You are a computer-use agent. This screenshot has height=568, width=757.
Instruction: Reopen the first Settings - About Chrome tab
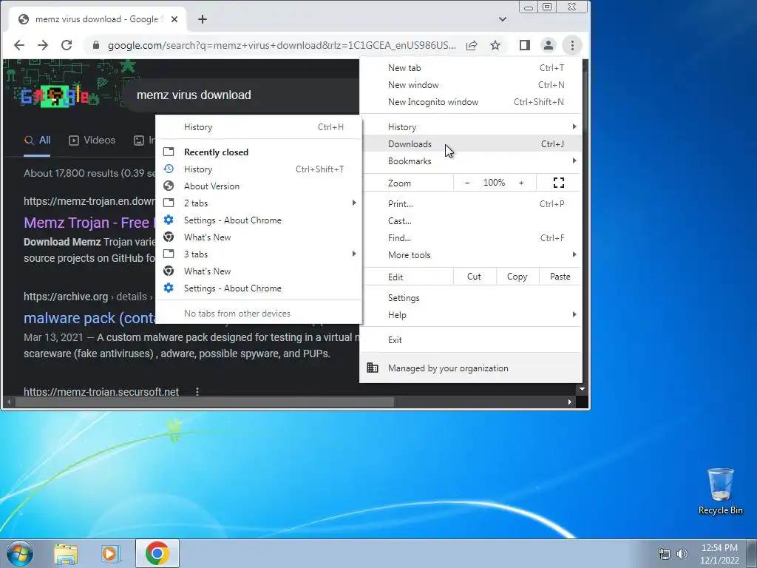258,220
